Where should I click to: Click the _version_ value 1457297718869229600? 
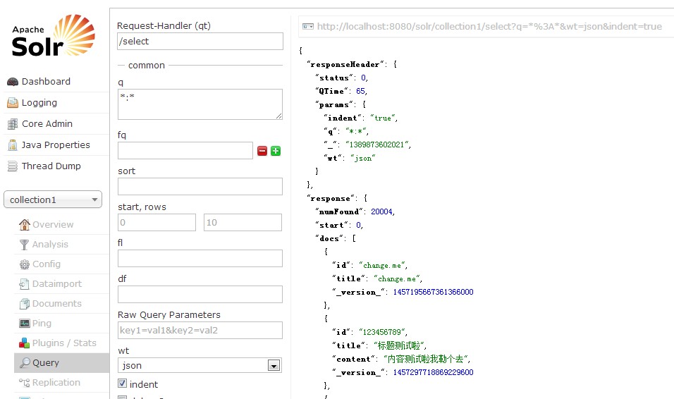[434, 372]
